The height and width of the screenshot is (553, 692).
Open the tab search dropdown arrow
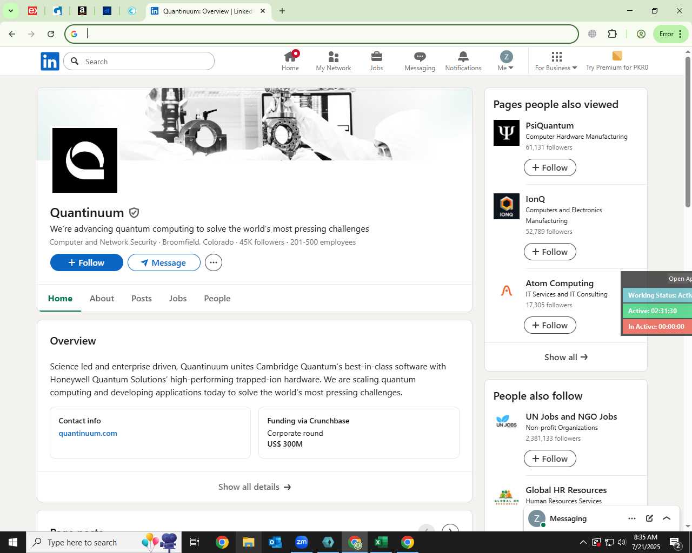(x=10, y=11)
